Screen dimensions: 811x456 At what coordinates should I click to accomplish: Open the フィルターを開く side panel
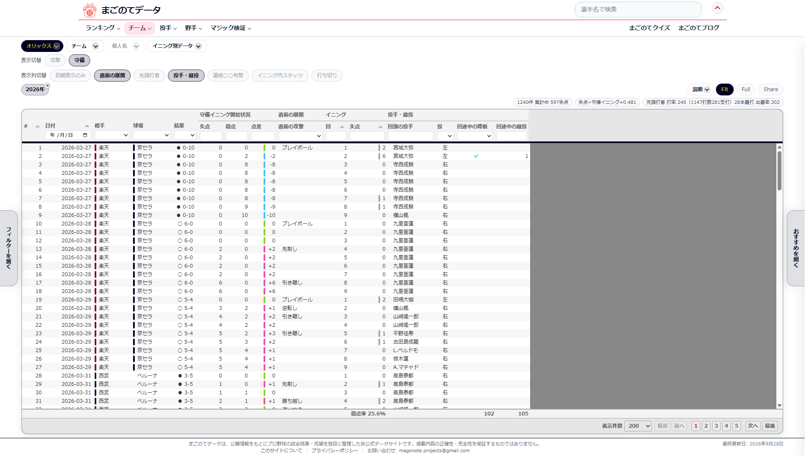(8, 248)
